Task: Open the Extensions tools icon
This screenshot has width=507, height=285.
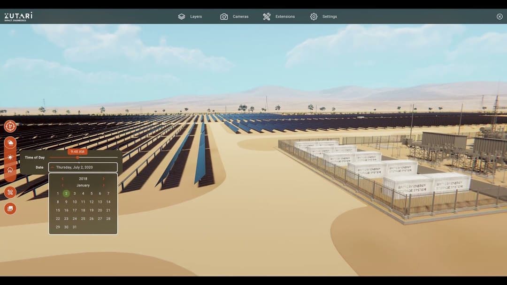Action: tap(267, 16)
